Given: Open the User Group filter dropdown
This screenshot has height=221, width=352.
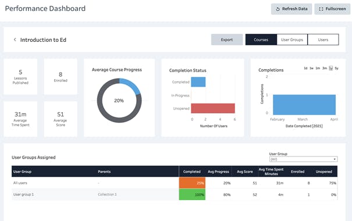Looking at the screenshot, I should tap(303, 159).
